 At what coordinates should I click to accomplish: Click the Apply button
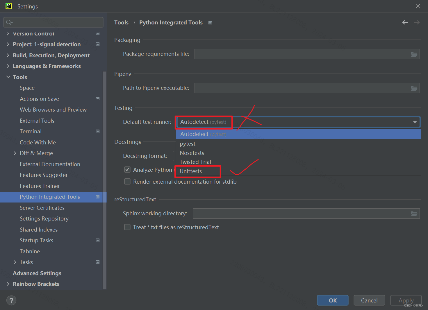coord(406,300)
